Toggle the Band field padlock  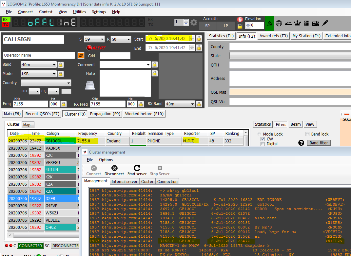coord(60,65)
